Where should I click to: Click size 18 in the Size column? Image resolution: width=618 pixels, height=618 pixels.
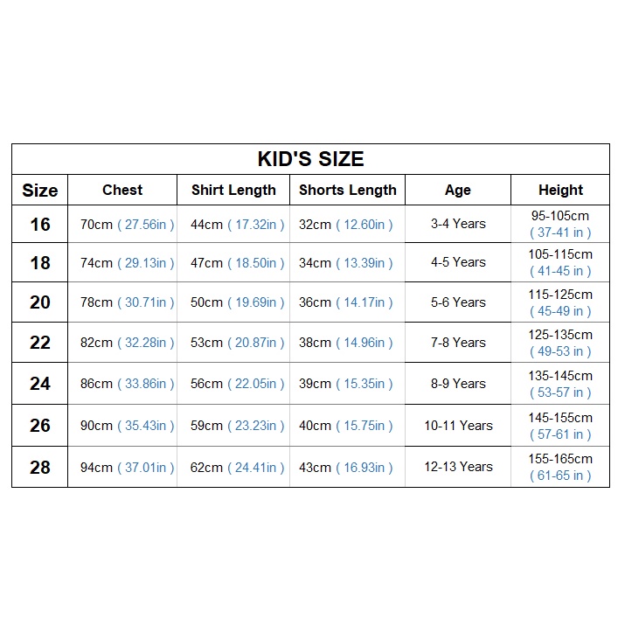(x=40, y=263)
